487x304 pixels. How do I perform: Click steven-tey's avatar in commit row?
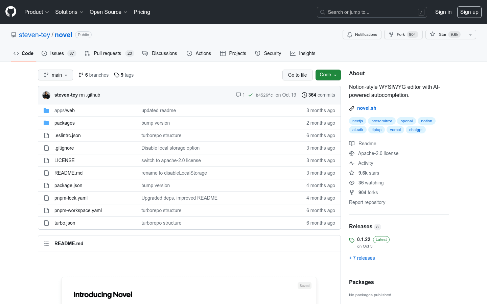tap(46, 95)
